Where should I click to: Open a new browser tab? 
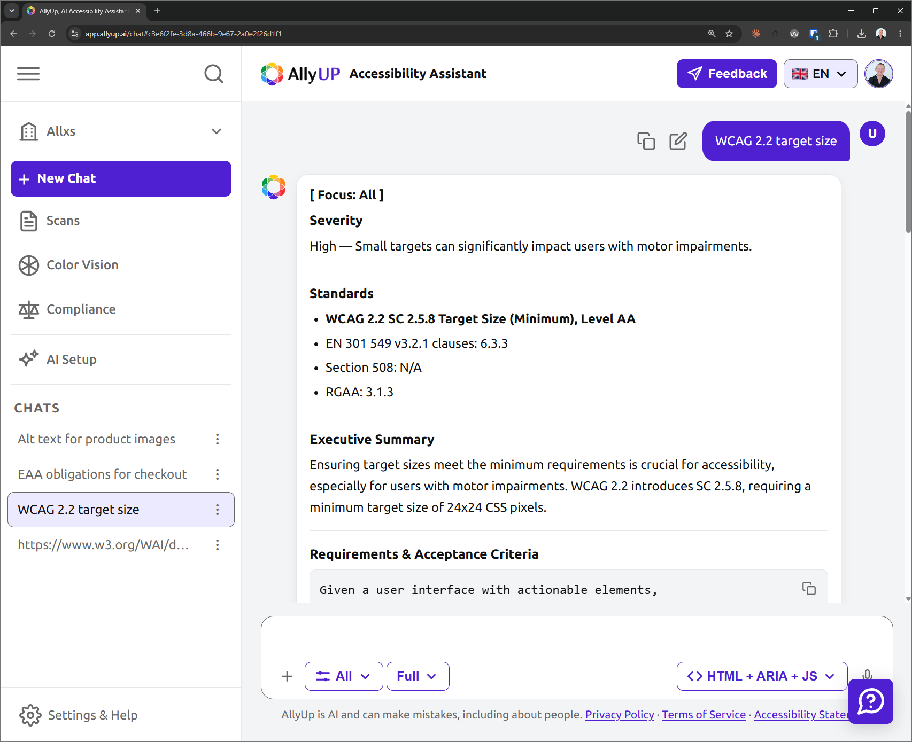pos(157,11)
